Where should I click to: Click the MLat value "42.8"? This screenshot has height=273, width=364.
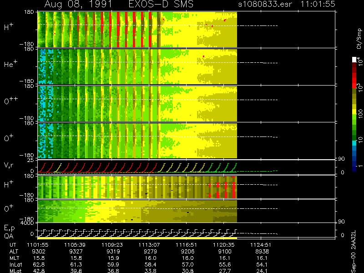[x=39, y=271]
